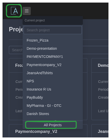This screenshot has height=140, width=111.
Task: Focus the Search project input field
Action: tap(53, 30)
